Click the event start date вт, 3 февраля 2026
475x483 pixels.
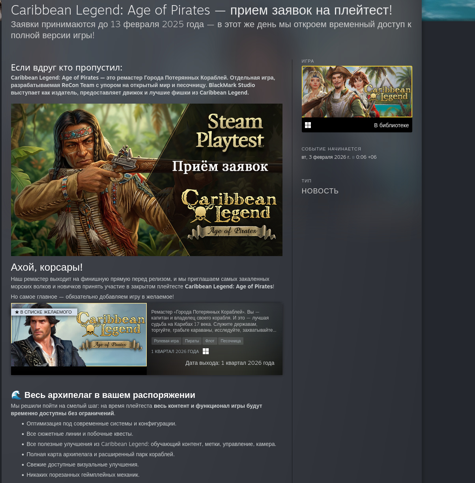(x=326, y=157)
